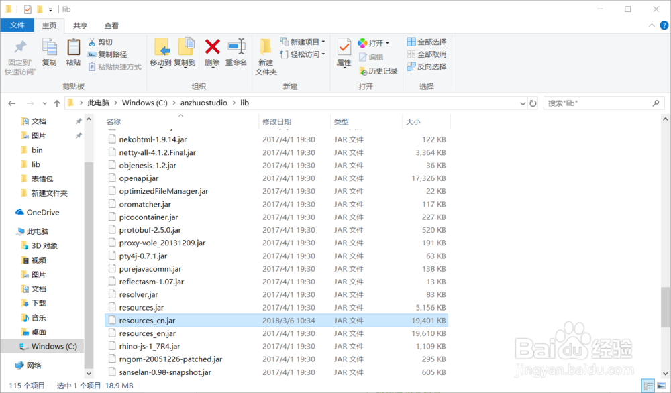Image resolution: width=671 pixels, height=393 pixels.
Task: Switch to large icons view in status bar
Action: (661, 386)
